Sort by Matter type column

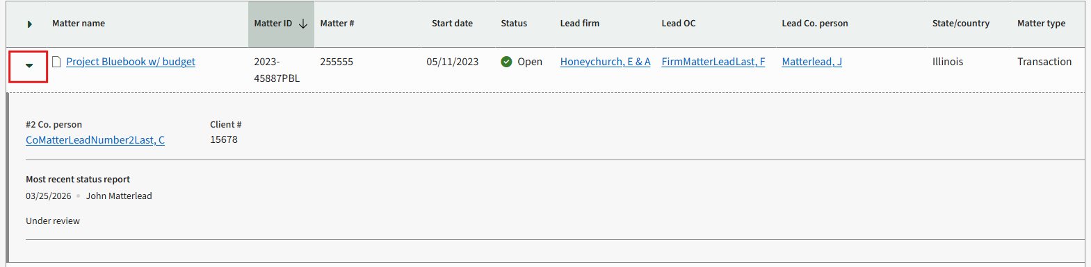coord(1041,24)
